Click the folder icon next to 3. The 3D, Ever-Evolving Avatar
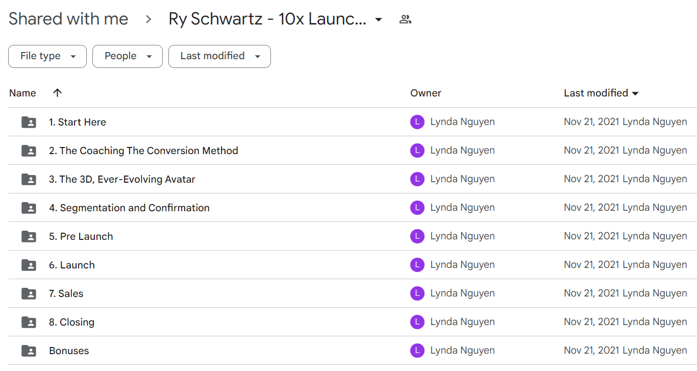 point(29,179)
